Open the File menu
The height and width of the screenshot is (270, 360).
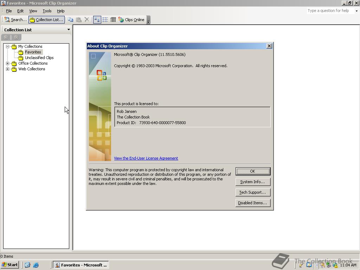tap(9, 11)
